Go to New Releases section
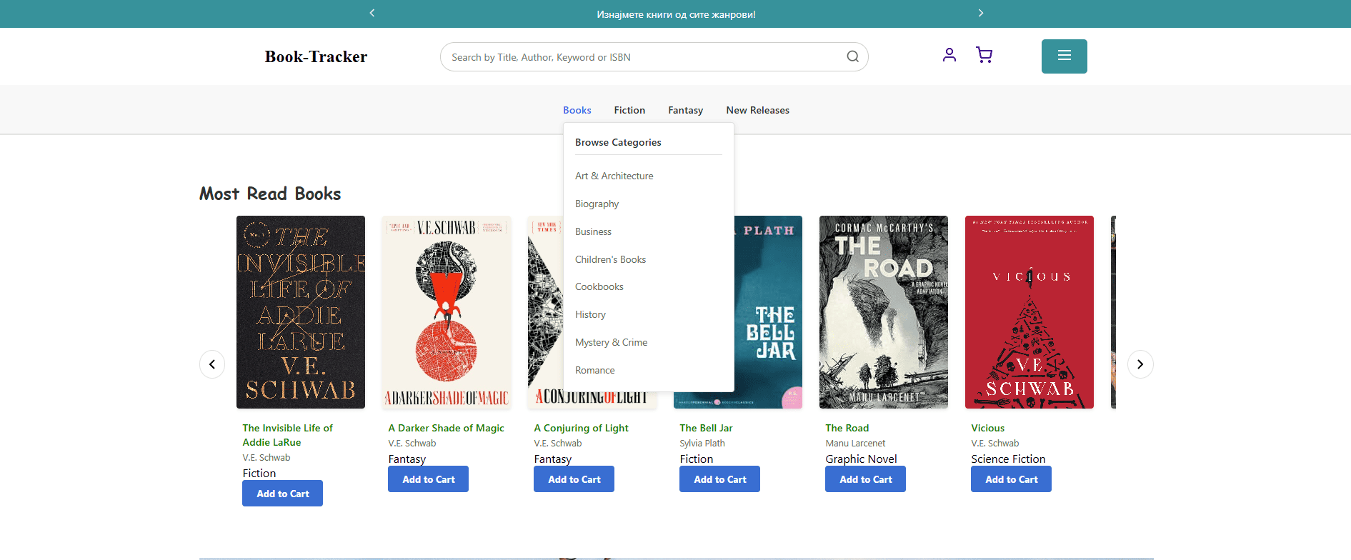The width and height of the screenshot is (1351, 560). click(x=757, y=110)
